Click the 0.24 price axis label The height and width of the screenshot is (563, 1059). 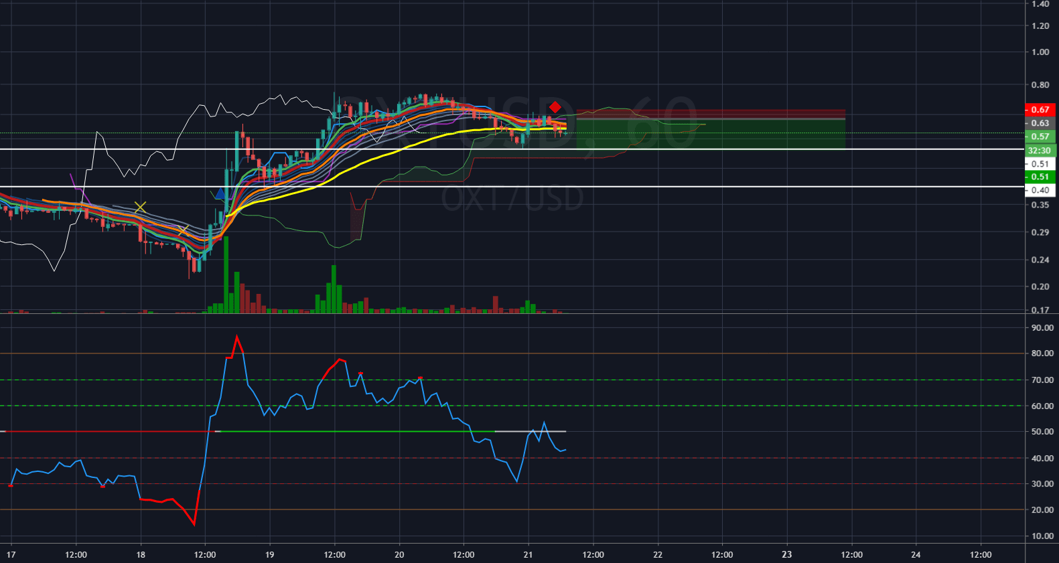point(1040,260)
